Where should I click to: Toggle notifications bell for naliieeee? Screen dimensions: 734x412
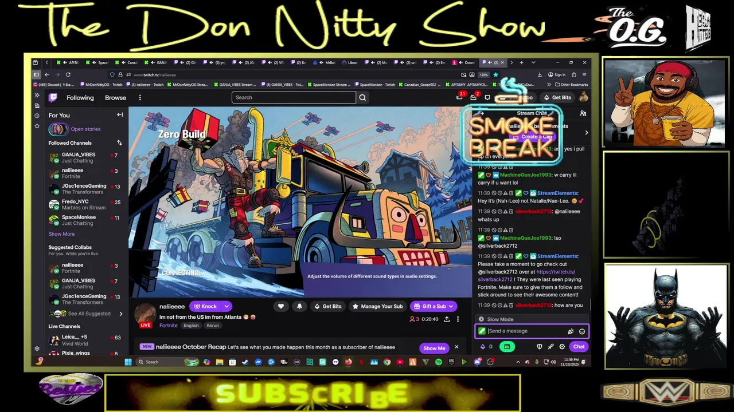(299, 307)
